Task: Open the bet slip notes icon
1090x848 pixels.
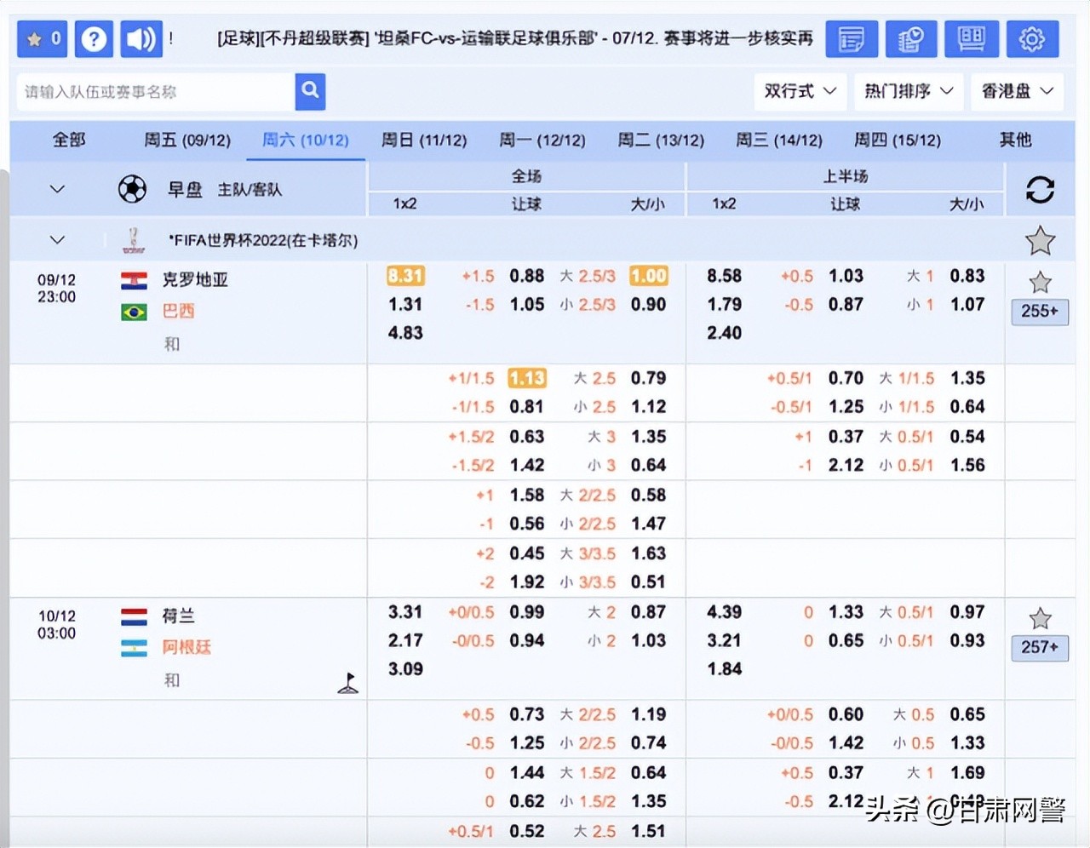Action: 852,39
